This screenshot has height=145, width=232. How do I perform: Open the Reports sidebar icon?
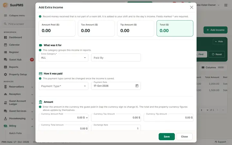pos(5,67)
